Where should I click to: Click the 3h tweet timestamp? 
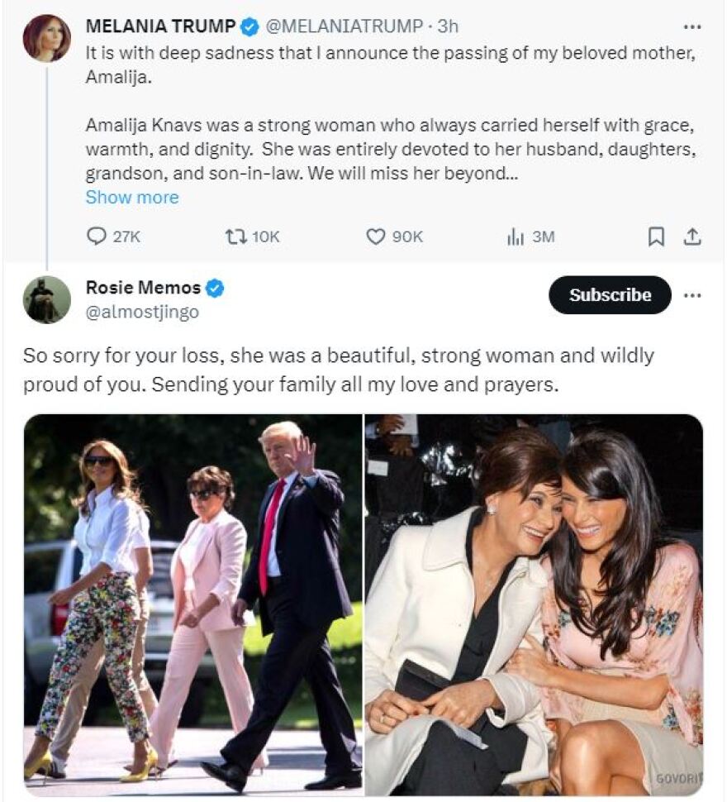447,26
